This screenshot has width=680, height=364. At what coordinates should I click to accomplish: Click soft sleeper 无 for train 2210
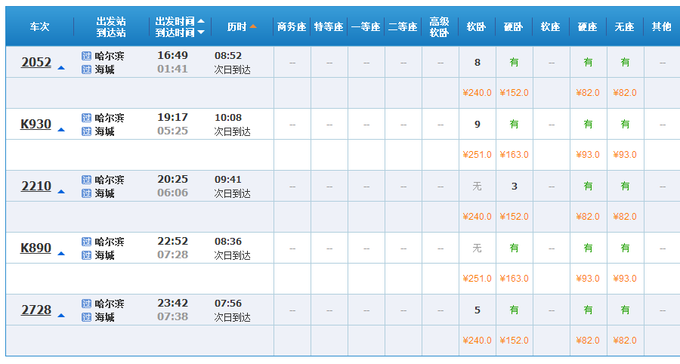477,187
